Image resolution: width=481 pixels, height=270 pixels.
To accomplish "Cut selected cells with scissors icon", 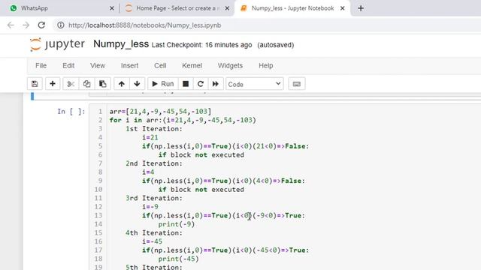I will coord(71,84).
